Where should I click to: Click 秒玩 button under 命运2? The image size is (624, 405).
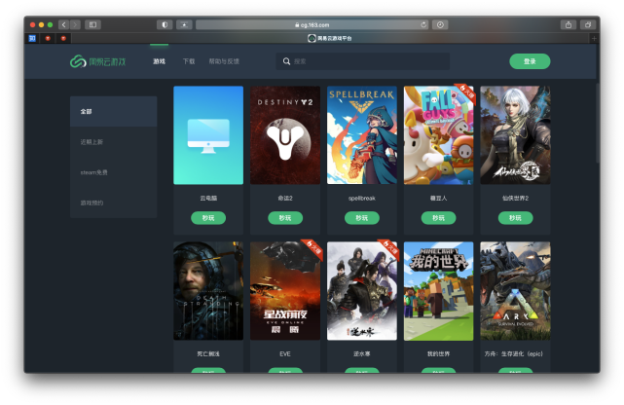coord(285,218)
